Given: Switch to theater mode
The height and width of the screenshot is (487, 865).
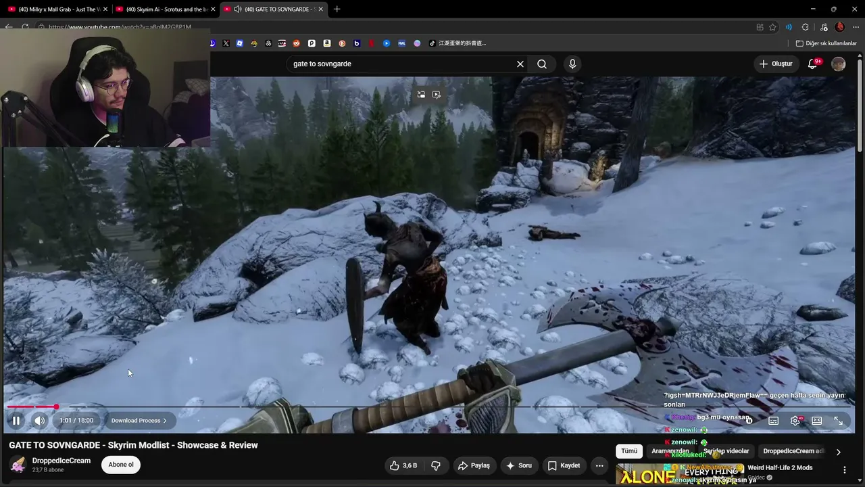Looking at the screenshot, I should 817,421.
